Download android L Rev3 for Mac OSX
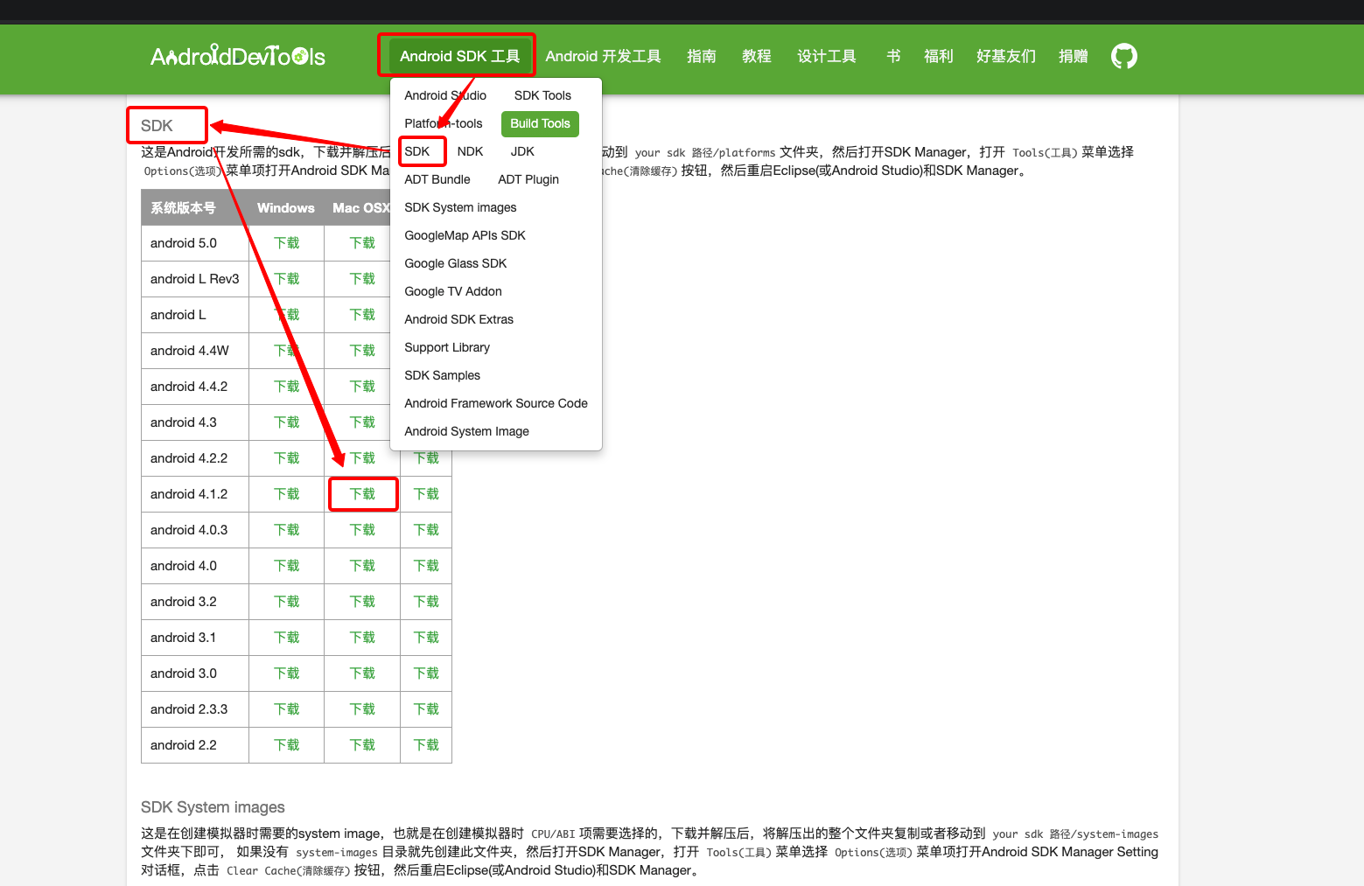The image size is (1364, 886). pyautogui.click(x=362, y=279)
